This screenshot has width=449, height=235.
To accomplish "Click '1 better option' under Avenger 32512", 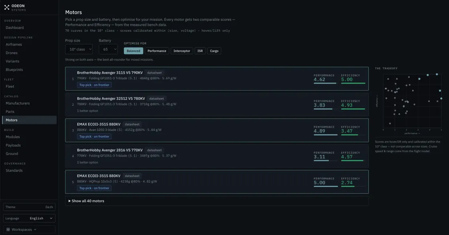I will coord(87,111).
